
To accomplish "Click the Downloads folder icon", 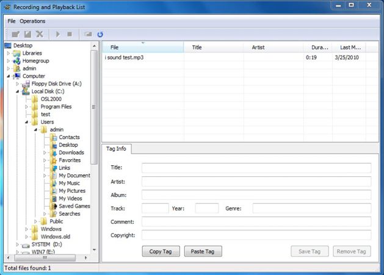I will tap(53, 152).
